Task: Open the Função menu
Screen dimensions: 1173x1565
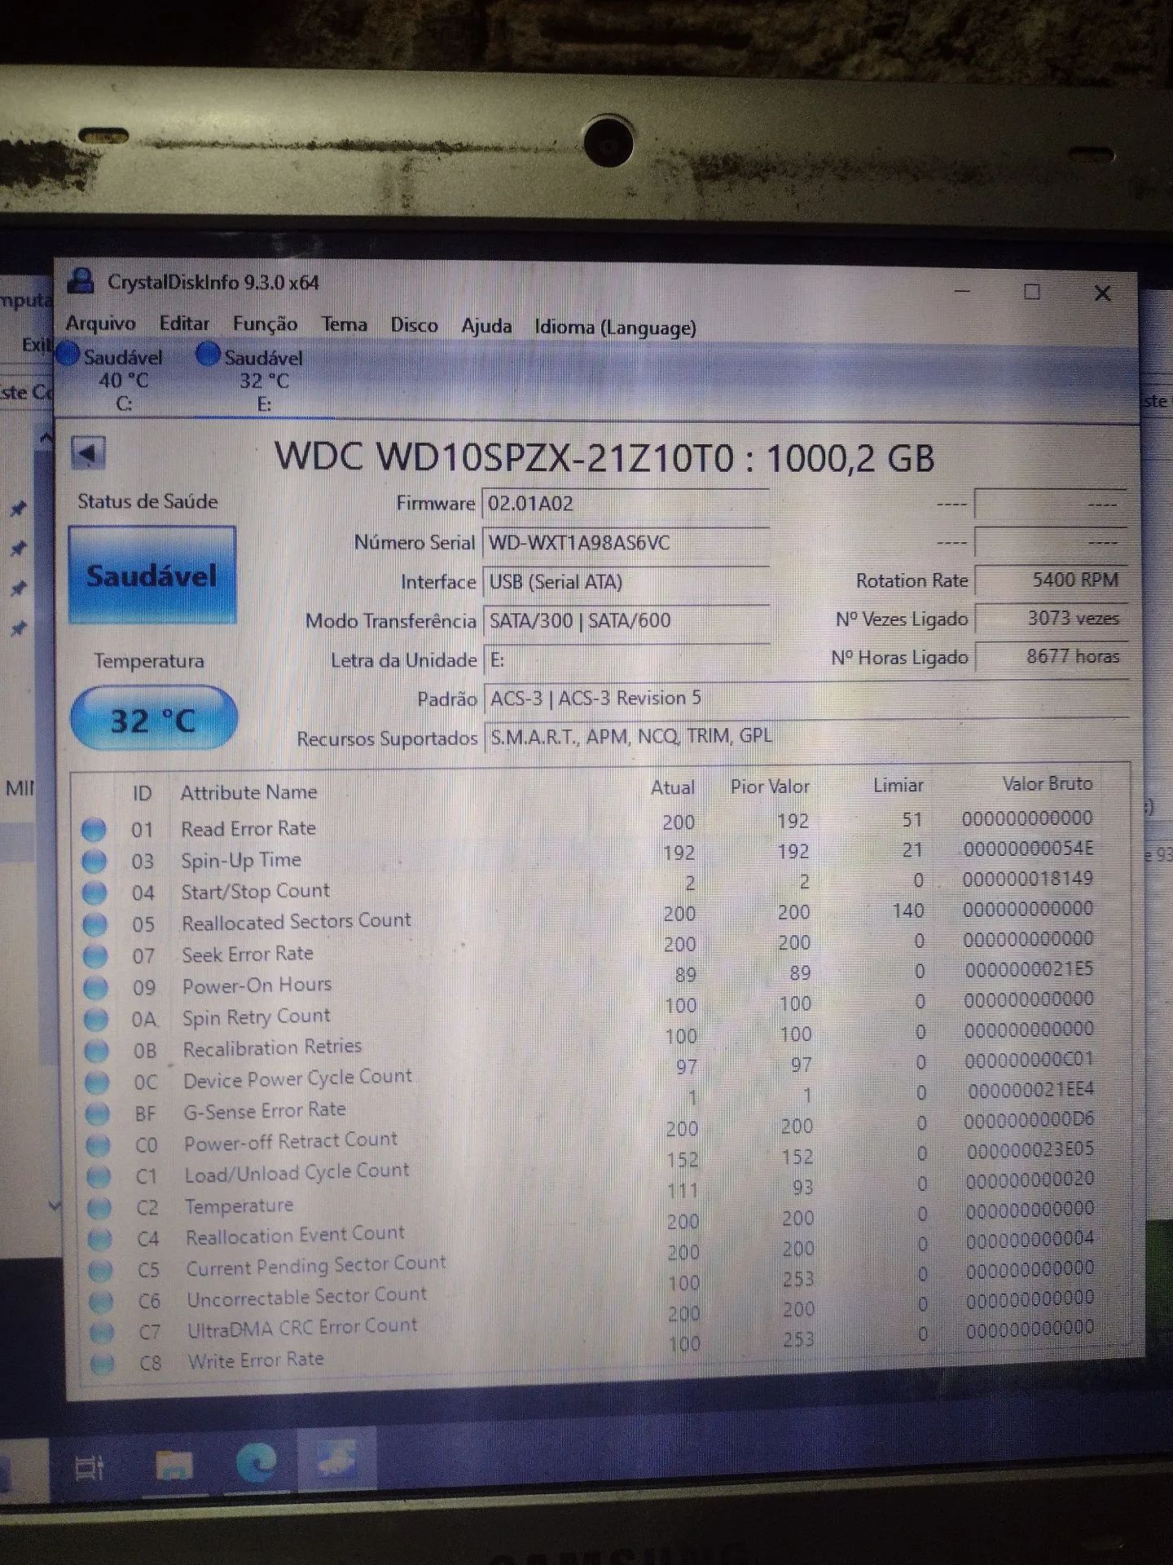Action: (x=265, y=324)
